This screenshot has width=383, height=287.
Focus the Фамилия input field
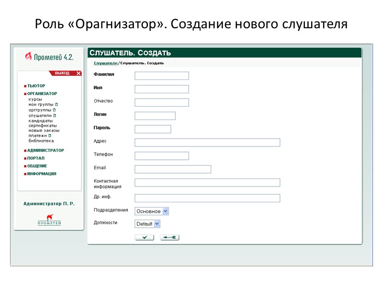[162, 76]
